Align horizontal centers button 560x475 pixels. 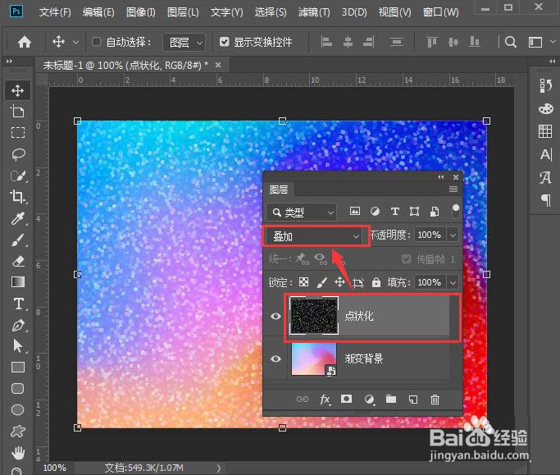[x=348, y=42]
